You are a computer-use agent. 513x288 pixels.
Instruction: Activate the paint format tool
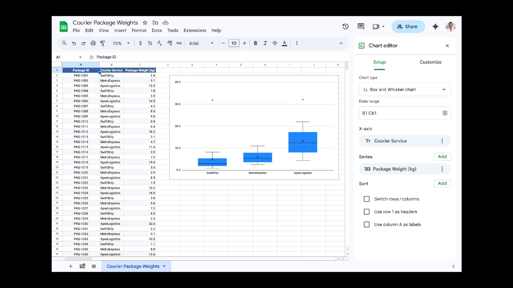click(x=103, y=43)
